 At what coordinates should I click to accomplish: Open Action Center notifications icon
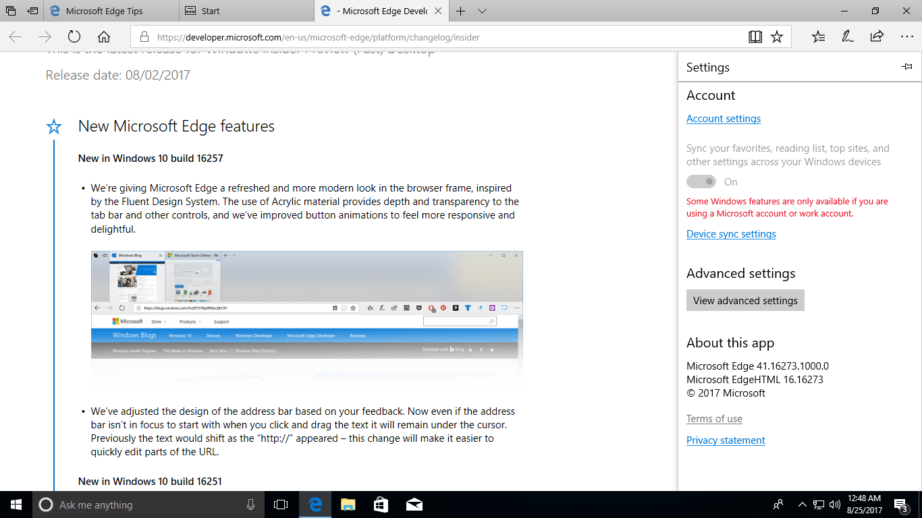pos(900,505)
